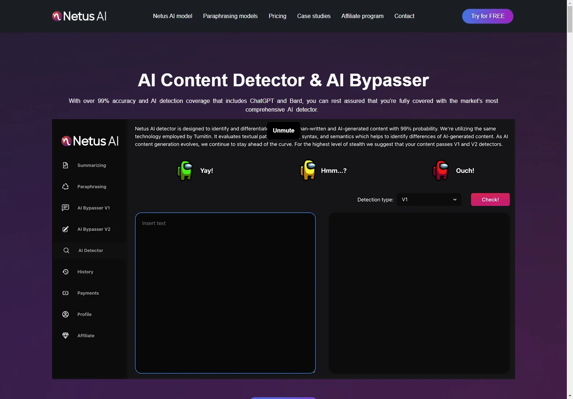Image resolution: width=573 pixels, height=399 pixels.
Task: Click the Try for FREE button
Action: point(488,16)
